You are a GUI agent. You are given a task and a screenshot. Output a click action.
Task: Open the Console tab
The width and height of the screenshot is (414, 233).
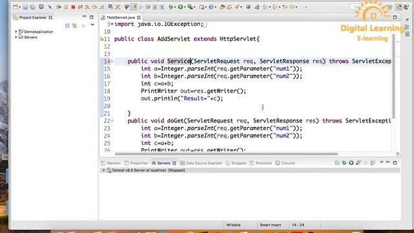pyautogui.click(x=285, y=163)
